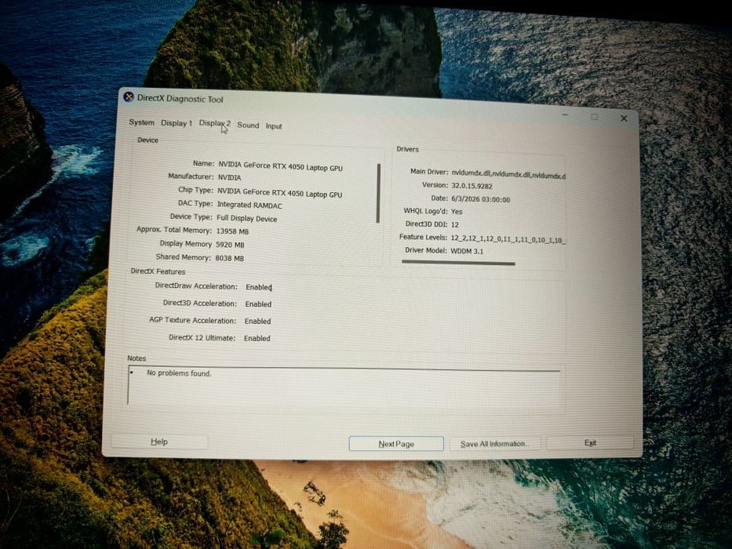
Task: Click the Feature Levels value list
Action: (x=508, y=240)
